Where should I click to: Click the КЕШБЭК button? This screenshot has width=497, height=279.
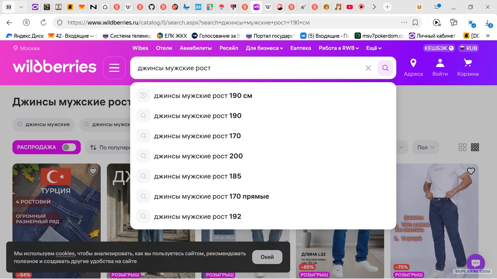(x=439, y=48)
